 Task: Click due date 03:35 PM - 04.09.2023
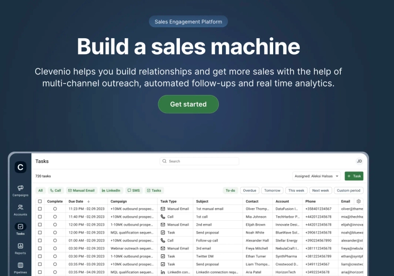click(x=86, y=272)
